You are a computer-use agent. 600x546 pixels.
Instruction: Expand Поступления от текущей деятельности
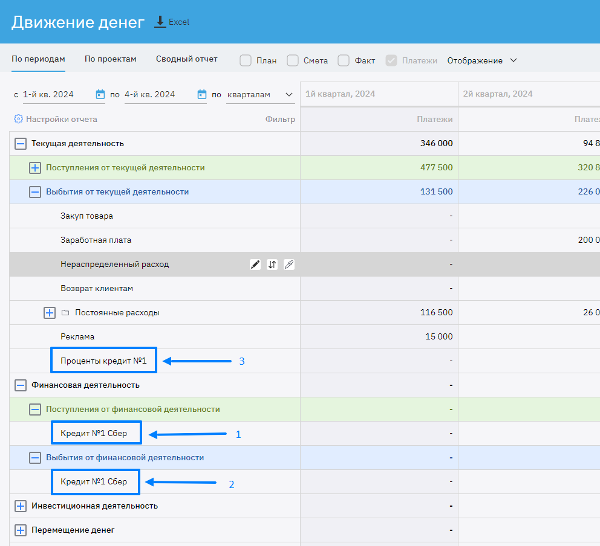[x=35, y=168]
